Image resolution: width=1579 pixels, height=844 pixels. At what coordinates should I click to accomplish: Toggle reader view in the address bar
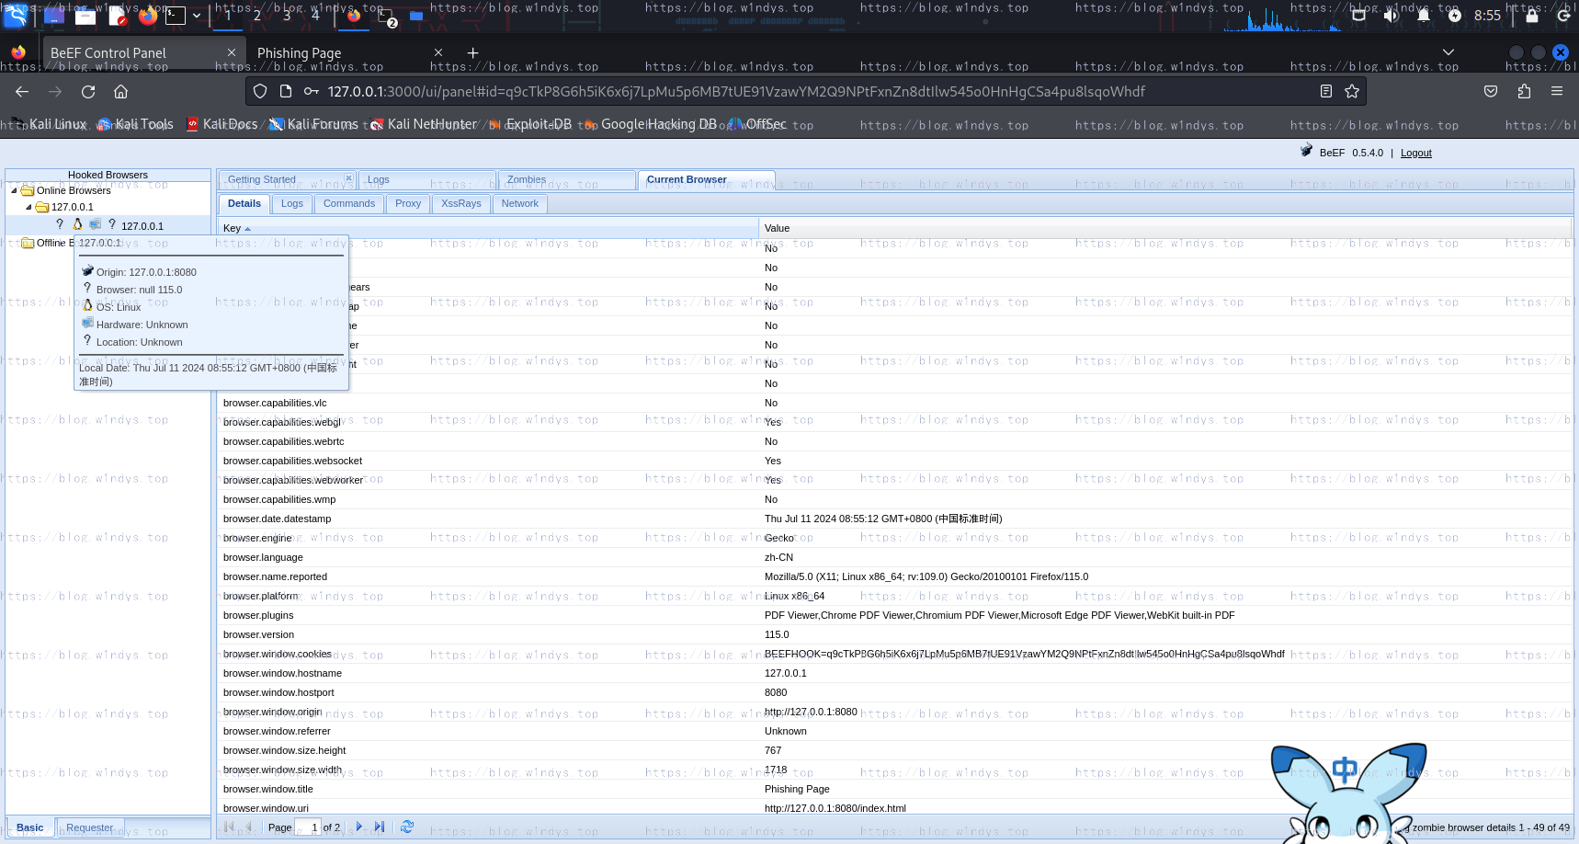(x=1325, y=92)
